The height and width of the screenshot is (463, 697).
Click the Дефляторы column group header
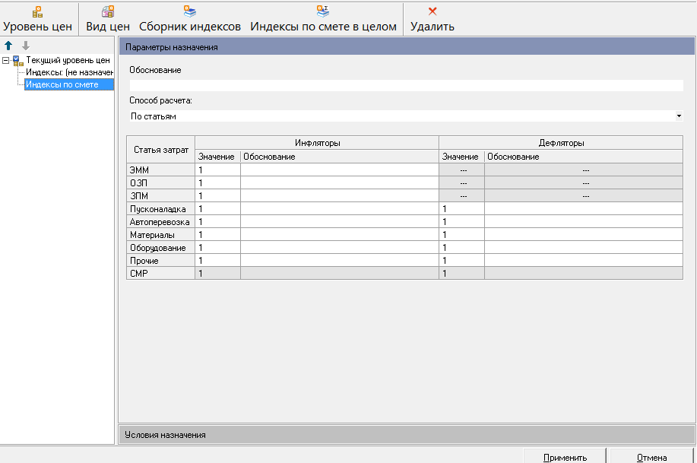click(x=561, y=143)
